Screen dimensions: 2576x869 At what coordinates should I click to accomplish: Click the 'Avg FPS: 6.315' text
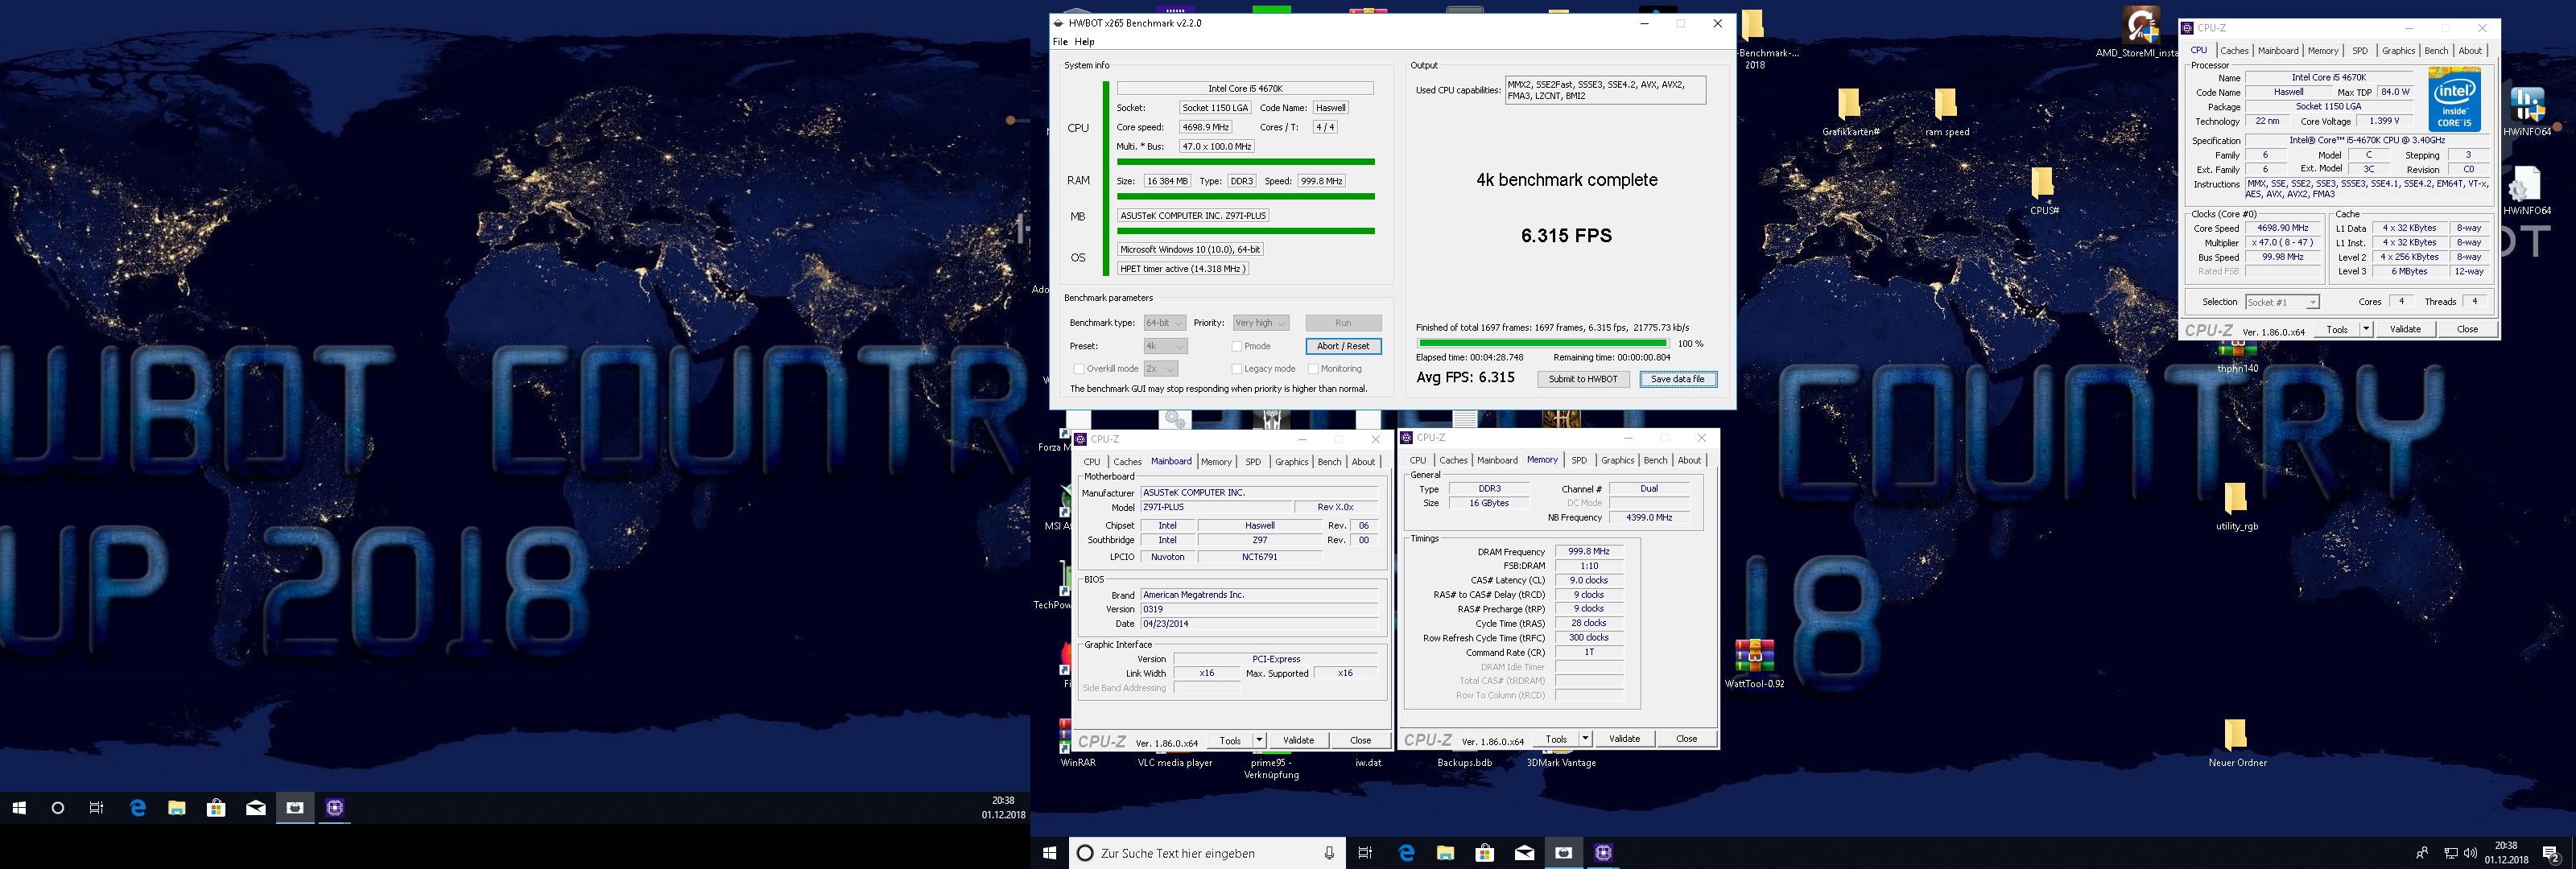click(1465, 378)
